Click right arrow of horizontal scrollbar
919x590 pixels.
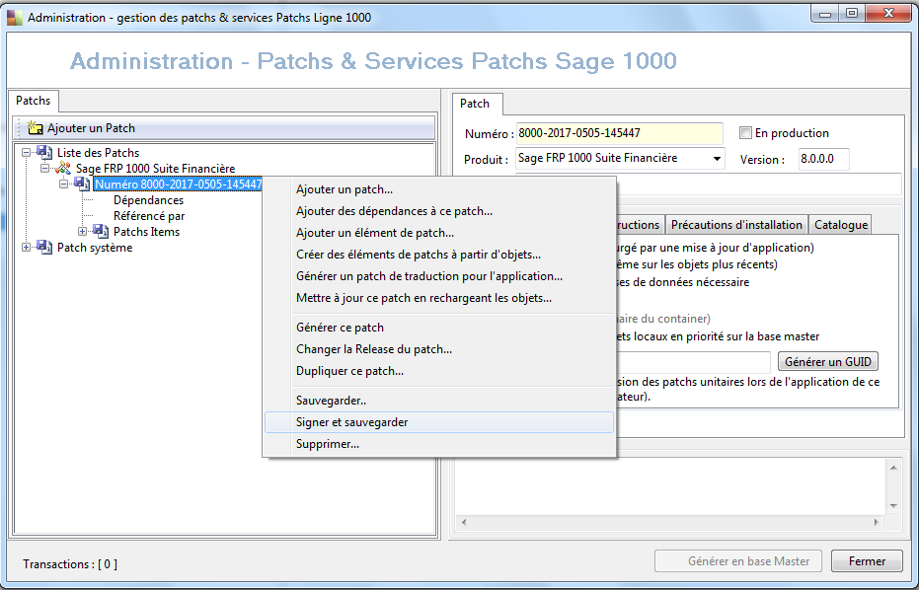(x=877, y=522)
